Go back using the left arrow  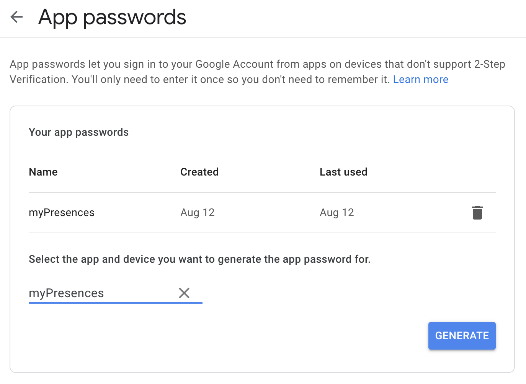(x=16, y=17)
